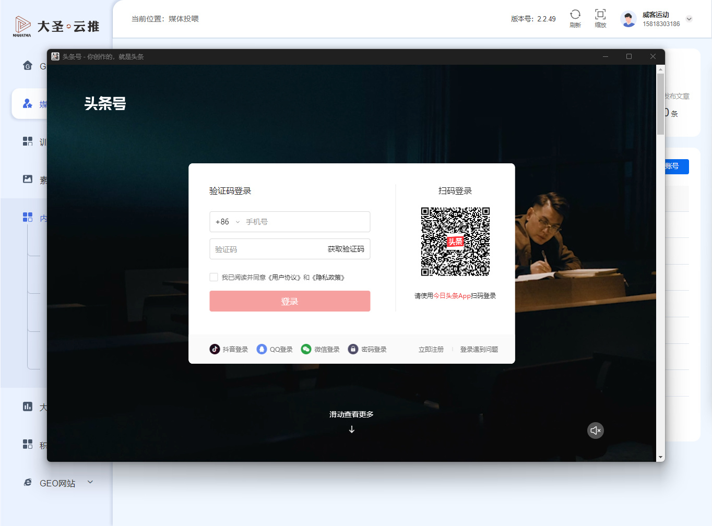Image resolution: width=712 pixels, height=526 pixels.
Task: Close the 头条号 login window
Action: click(x=653, y=56)
